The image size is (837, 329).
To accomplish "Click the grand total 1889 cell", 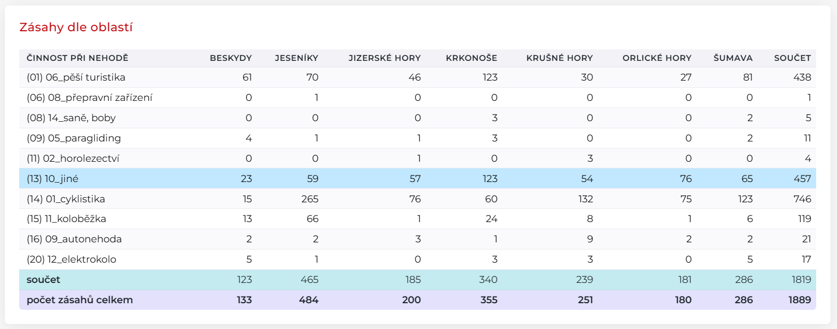I will click(800, 300).
